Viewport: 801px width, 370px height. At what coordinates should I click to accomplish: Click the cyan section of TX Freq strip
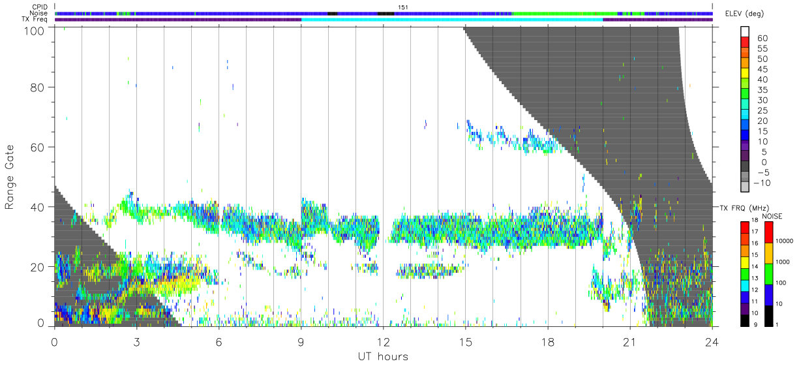452,20
